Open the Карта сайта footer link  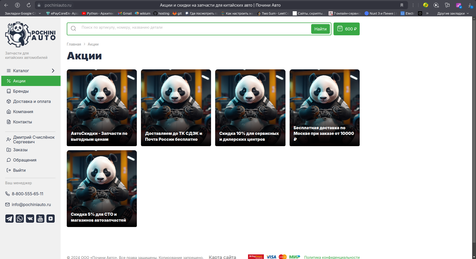click(x=222, y=257)
